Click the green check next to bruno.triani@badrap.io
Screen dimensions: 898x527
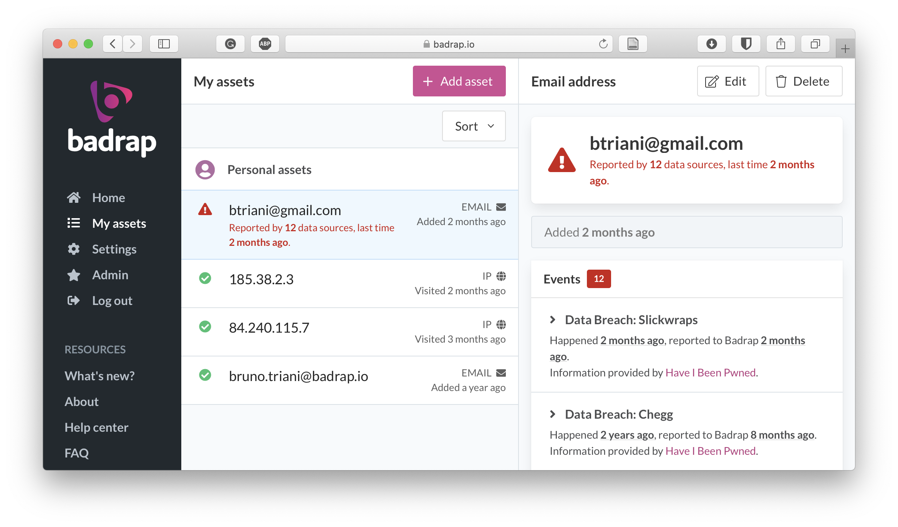point(205,375)
